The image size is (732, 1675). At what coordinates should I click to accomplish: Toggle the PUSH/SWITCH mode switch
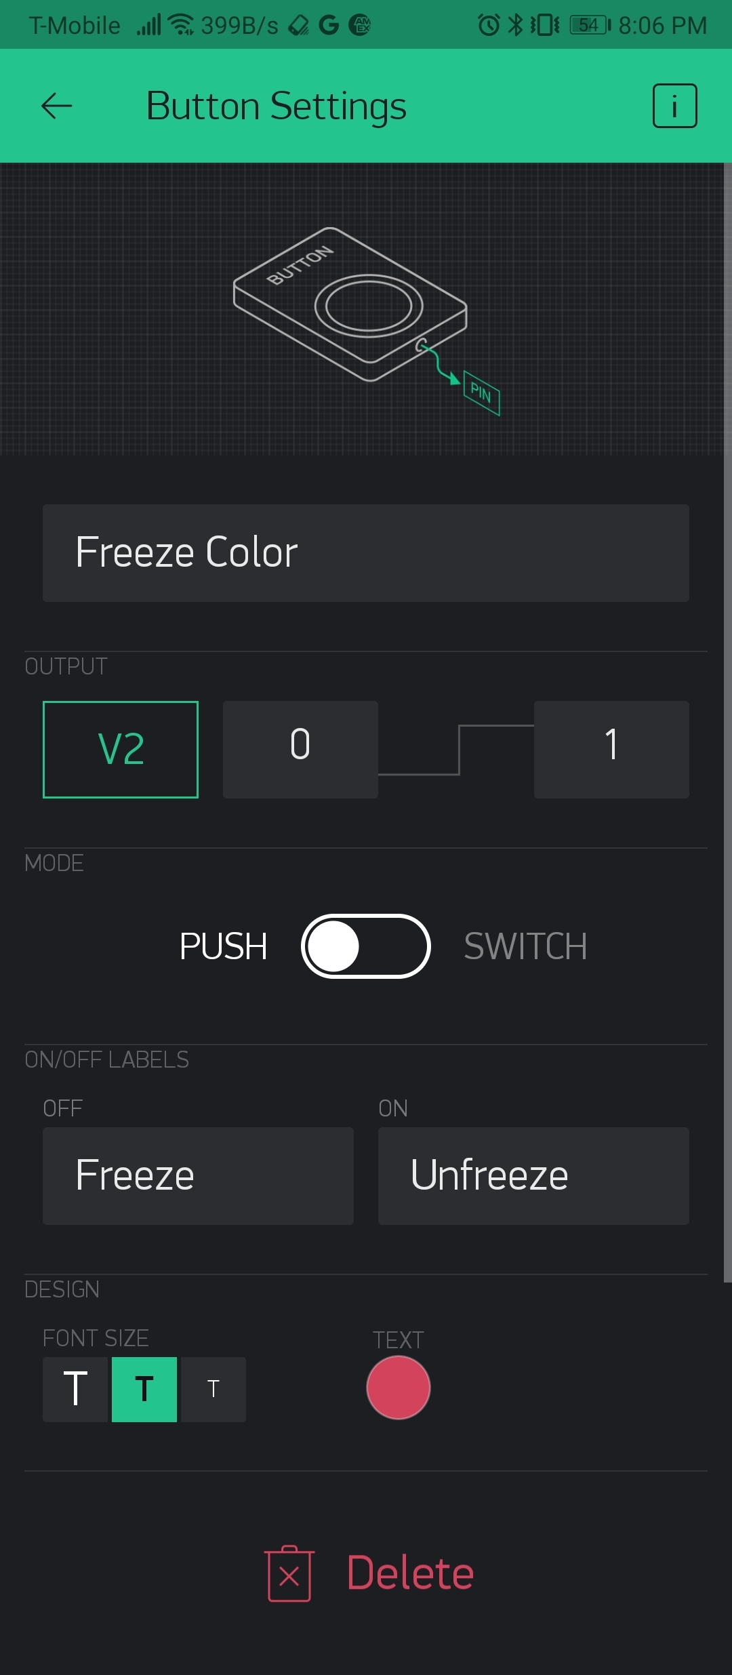(366, 946)
